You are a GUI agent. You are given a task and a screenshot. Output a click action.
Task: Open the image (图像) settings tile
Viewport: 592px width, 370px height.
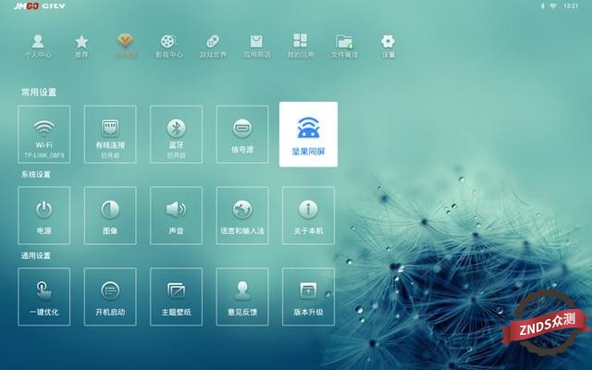tap(110, 216)
